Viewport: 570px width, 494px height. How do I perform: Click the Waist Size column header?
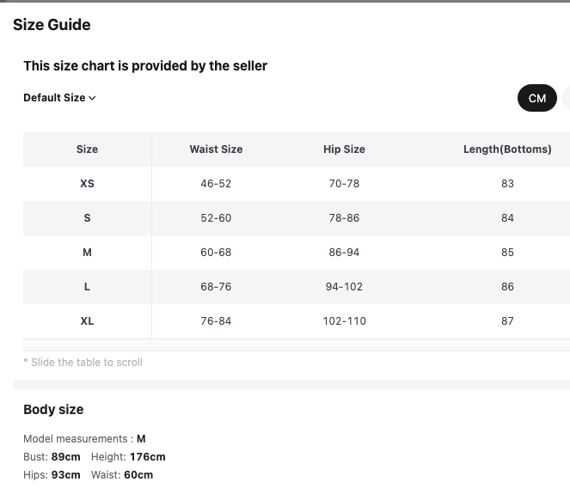[x=216, y=149]
